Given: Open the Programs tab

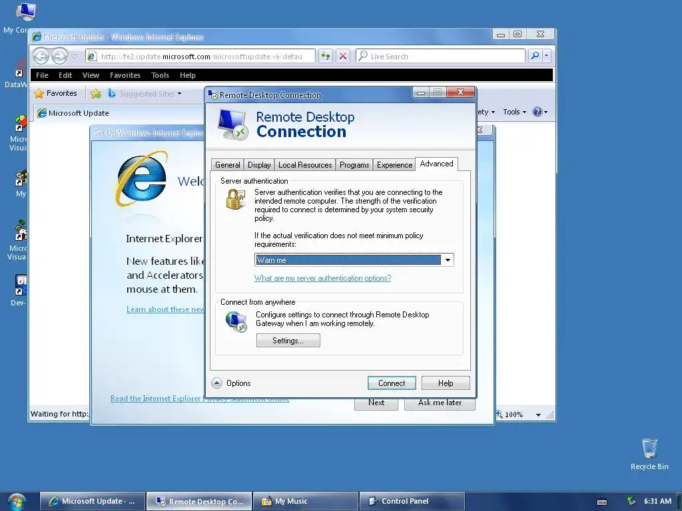Looking at the screenshot, I should [x=354, y=165].
